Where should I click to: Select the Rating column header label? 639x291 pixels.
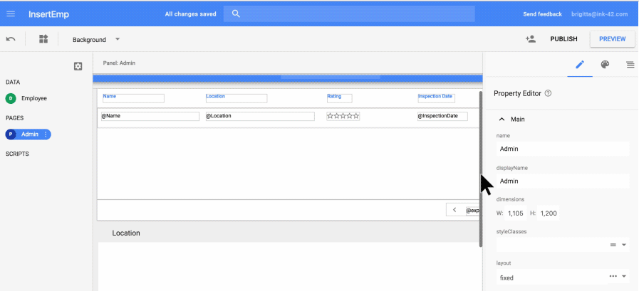click(339, 98)
